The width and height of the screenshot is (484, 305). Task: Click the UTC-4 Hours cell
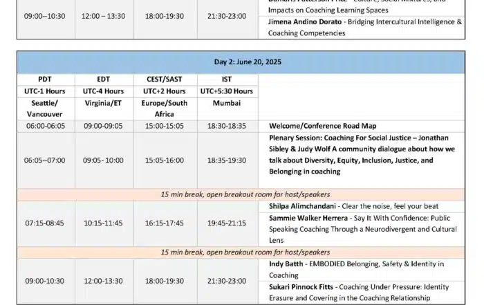click(104, 92)
